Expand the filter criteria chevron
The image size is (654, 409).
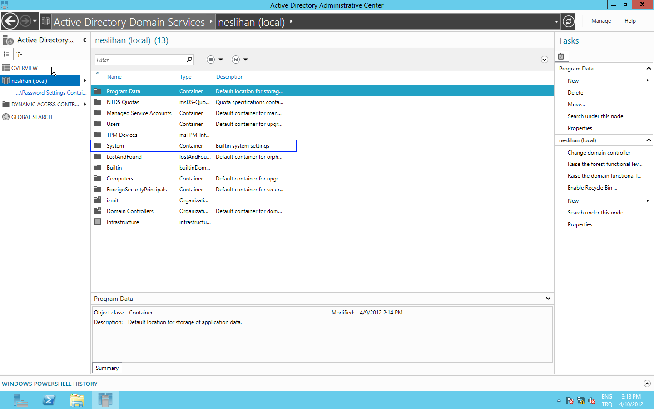pyautogui.click(x=544, y=60)
